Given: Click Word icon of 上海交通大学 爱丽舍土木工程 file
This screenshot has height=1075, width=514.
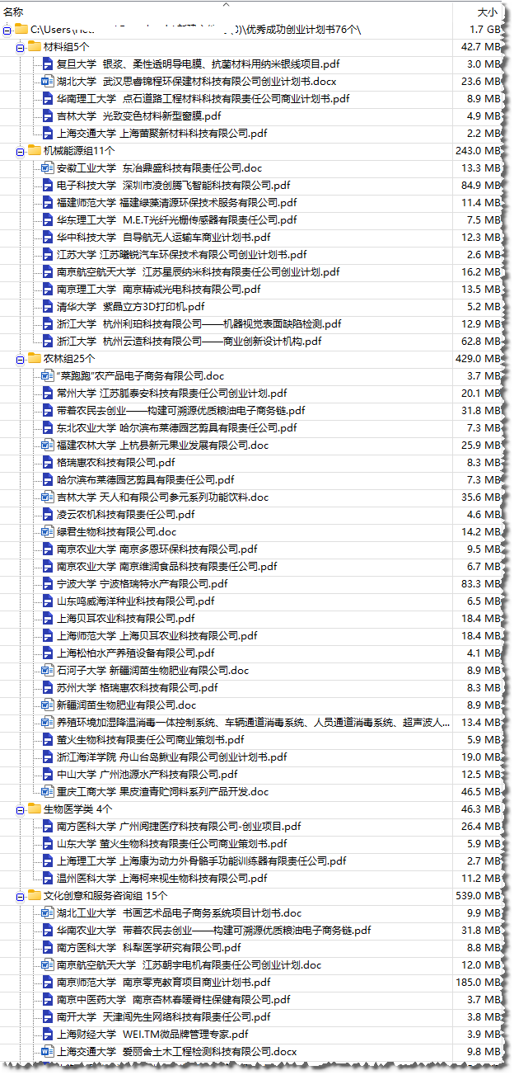Looking at the screenshot, I should [x=47, y=1051].
